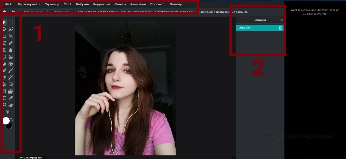Select the Arrange arrow tool
Viewport: 346px width, 159px height.
(4, 23)
